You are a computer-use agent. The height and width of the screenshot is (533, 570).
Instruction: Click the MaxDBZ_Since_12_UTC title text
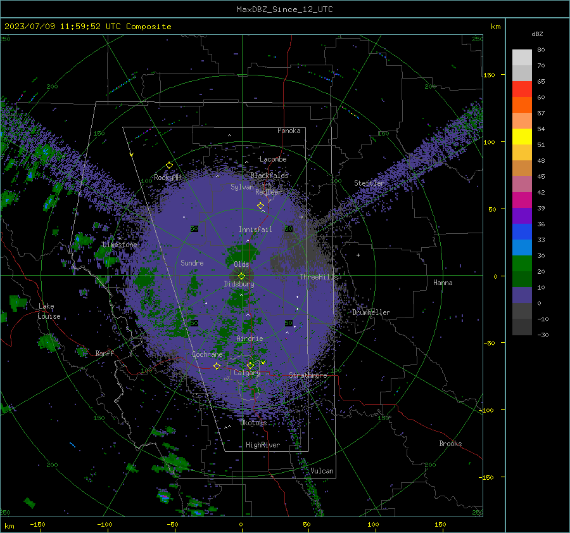284,10
